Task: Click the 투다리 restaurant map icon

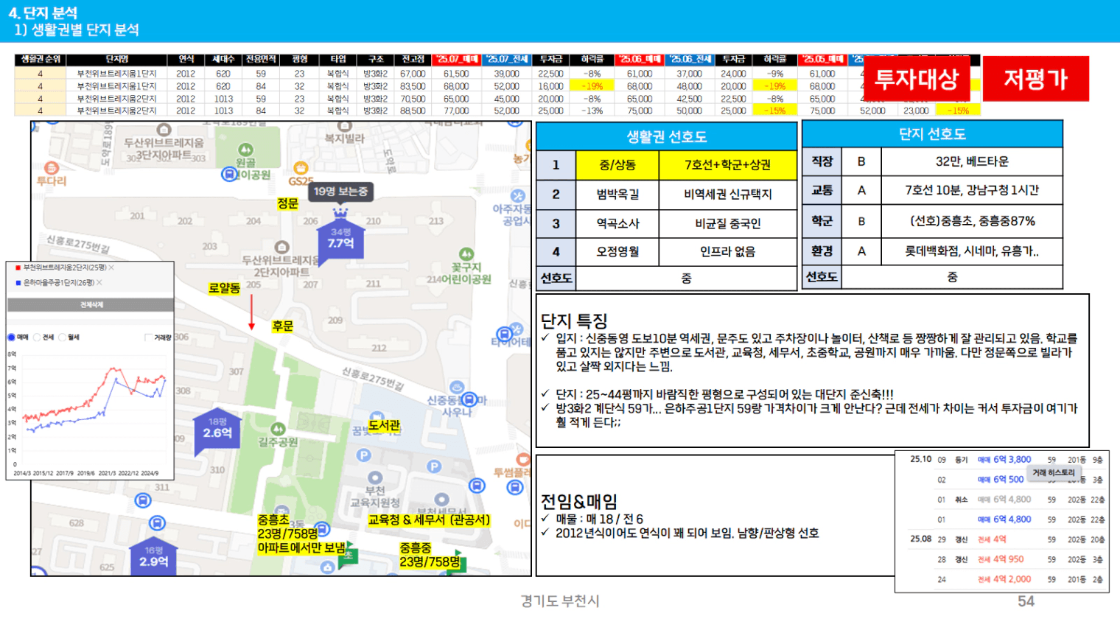Action: (51, 168)
